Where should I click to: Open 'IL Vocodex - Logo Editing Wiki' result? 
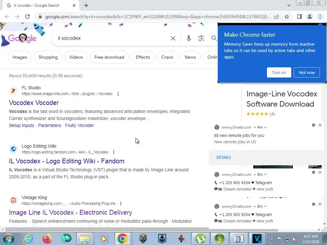(67, 161)
